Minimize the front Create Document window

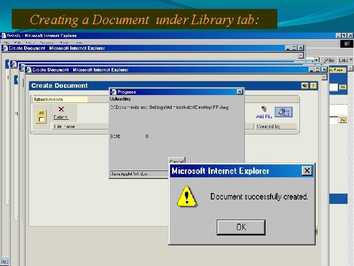pyautogui.click(x=312, y=69)
